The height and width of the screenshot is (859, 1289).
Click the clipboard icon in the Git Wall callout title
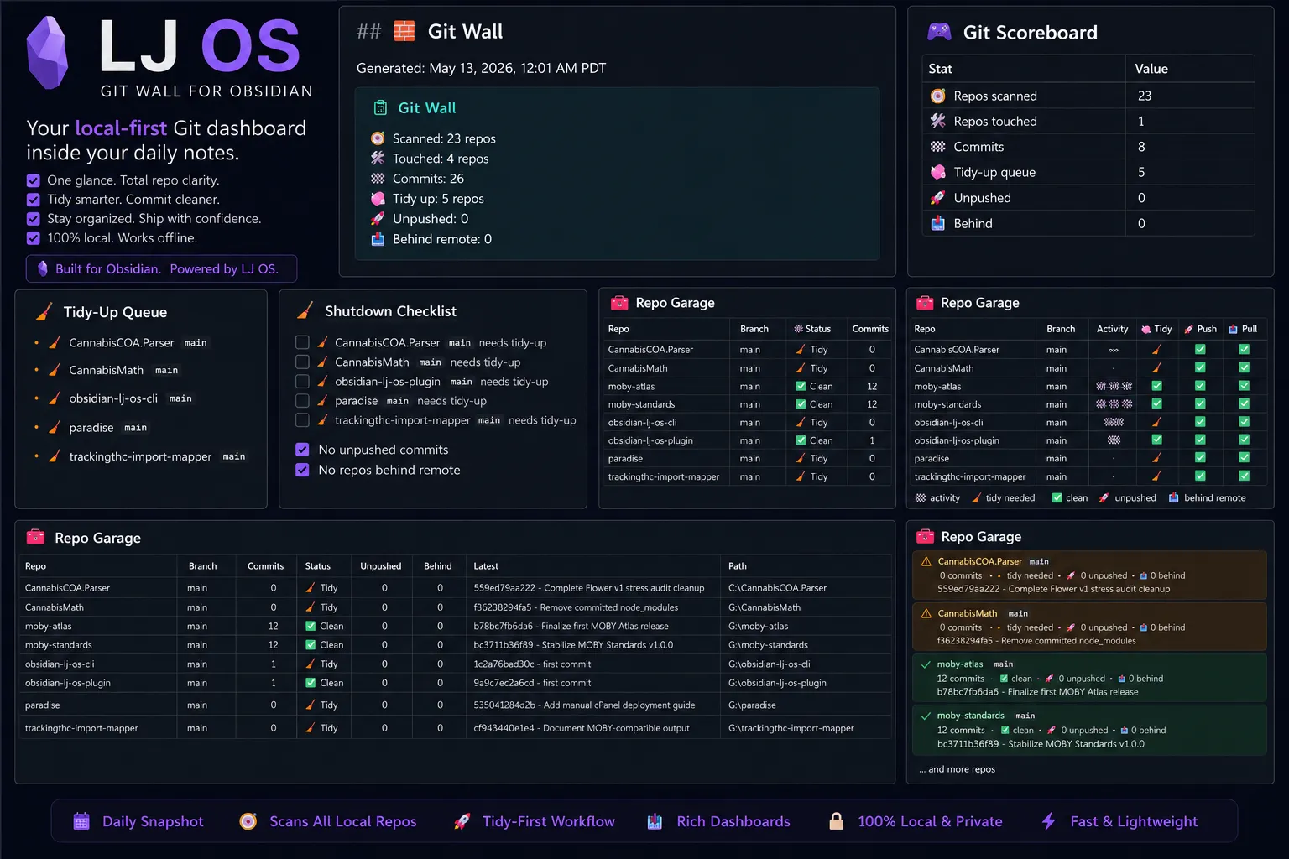380,107
